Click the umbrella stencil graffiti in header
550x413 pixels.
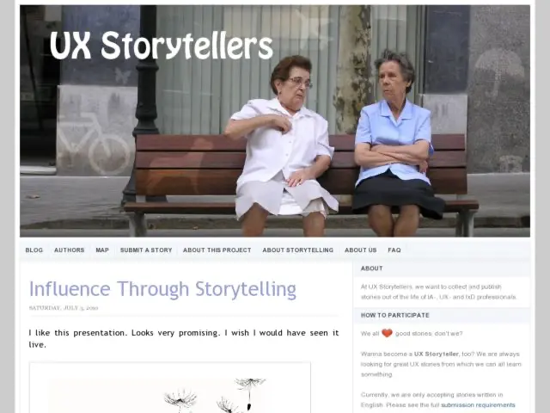[x=498, y=72]
